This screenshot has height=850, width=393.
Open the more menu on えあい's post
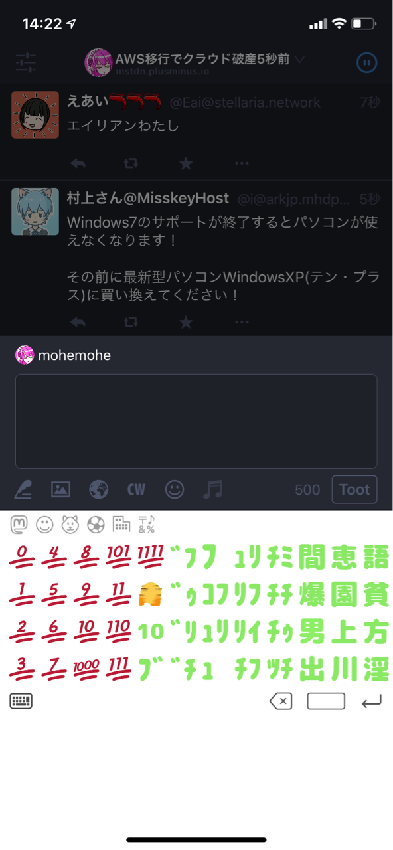click(242, 163)
